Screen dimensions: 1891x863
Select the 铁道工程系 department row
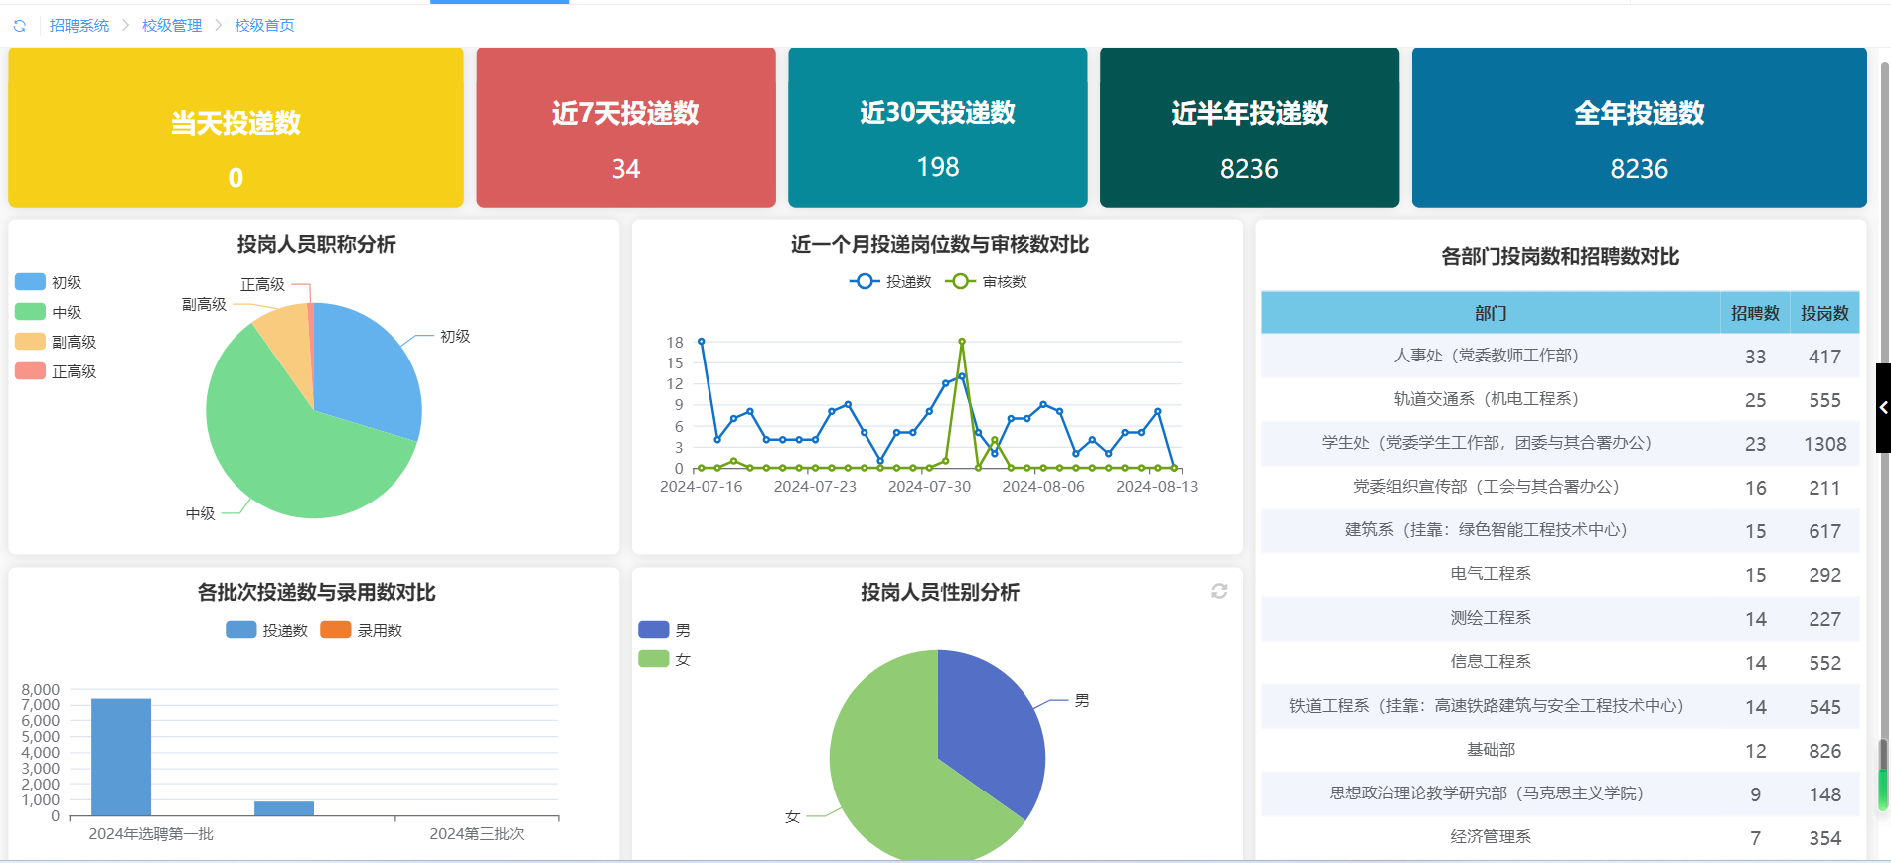(1560, 706)
